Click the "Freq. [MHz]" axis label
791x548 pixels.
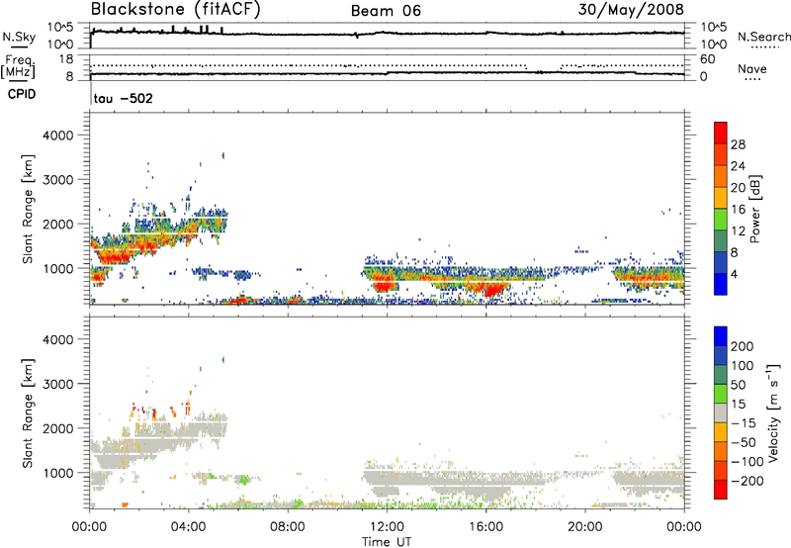[18, 66]
